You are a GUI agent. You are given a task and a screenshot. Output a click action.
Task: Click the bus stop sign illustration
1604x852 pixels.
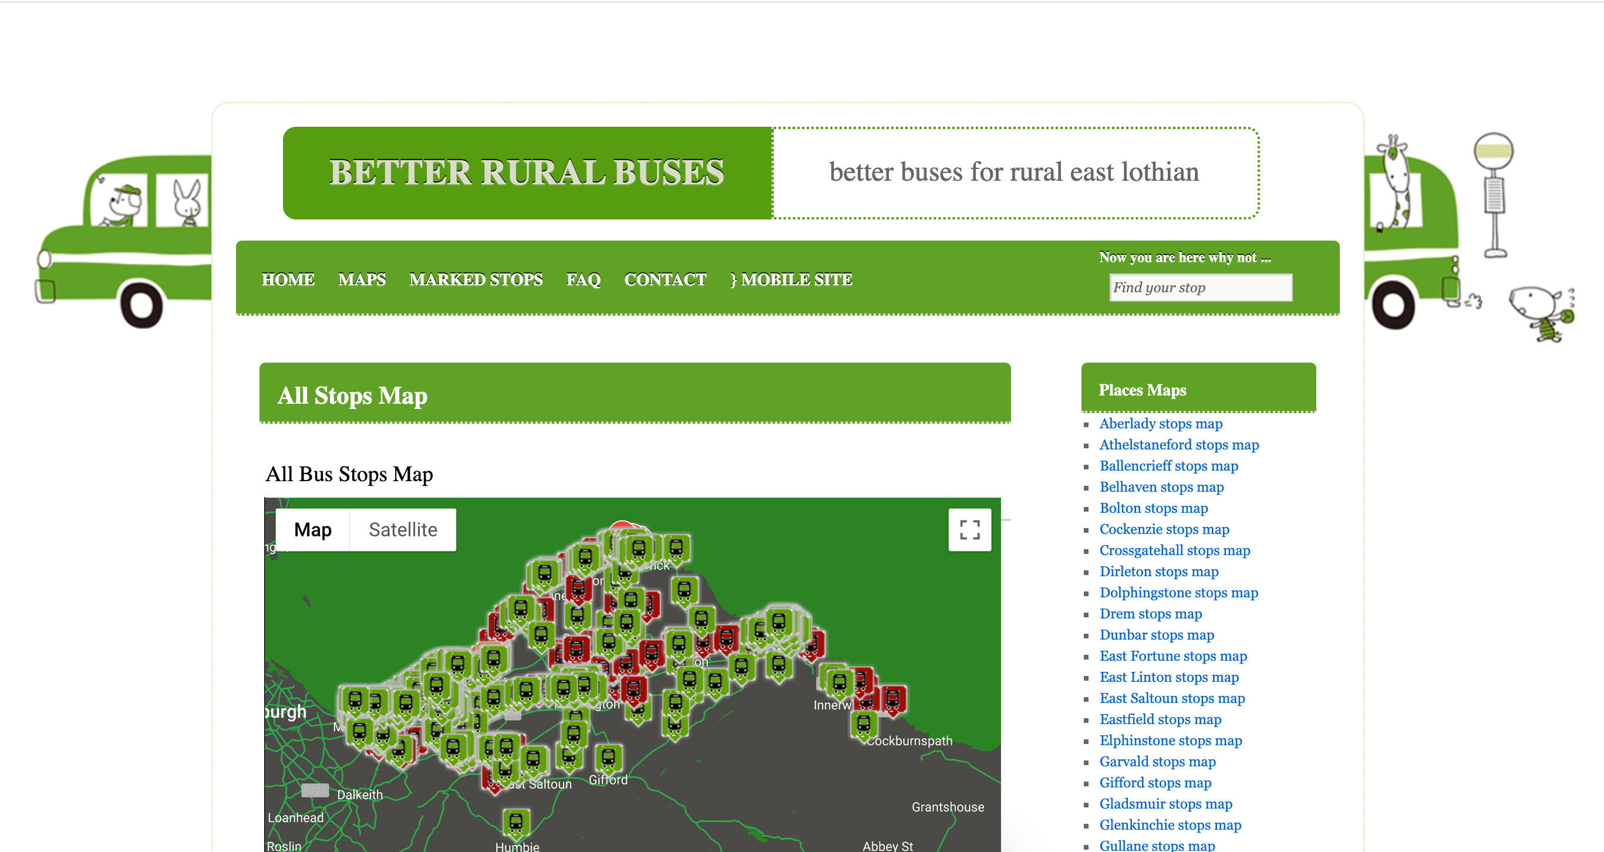(1494, 194)
